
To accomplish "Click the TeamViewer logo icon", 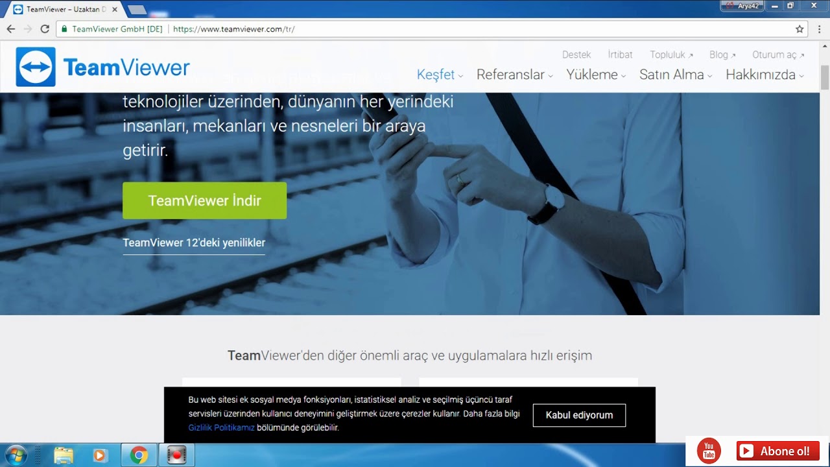I will coord(36,67).
